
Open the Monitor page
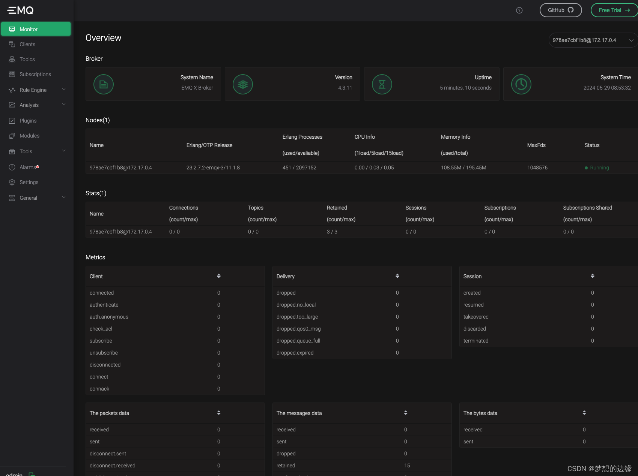pyautogui.click(x=36, y=29)
